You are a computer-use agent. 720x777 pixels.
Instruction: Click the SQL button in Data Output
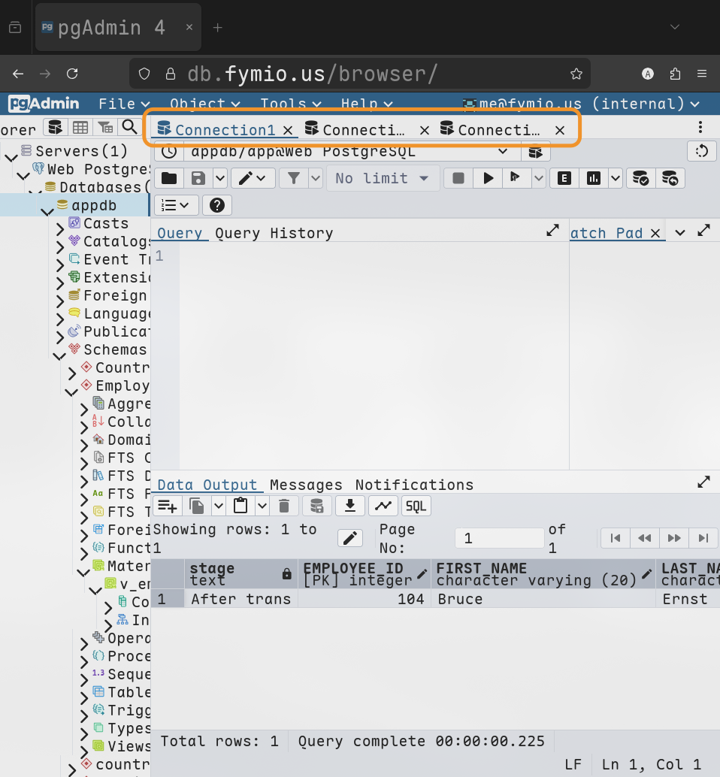click(x=416, y=506)
